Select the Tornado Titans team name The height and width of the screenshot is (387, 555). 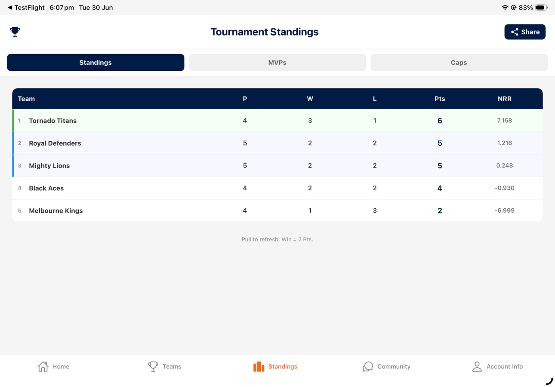[x=52, y=121]
